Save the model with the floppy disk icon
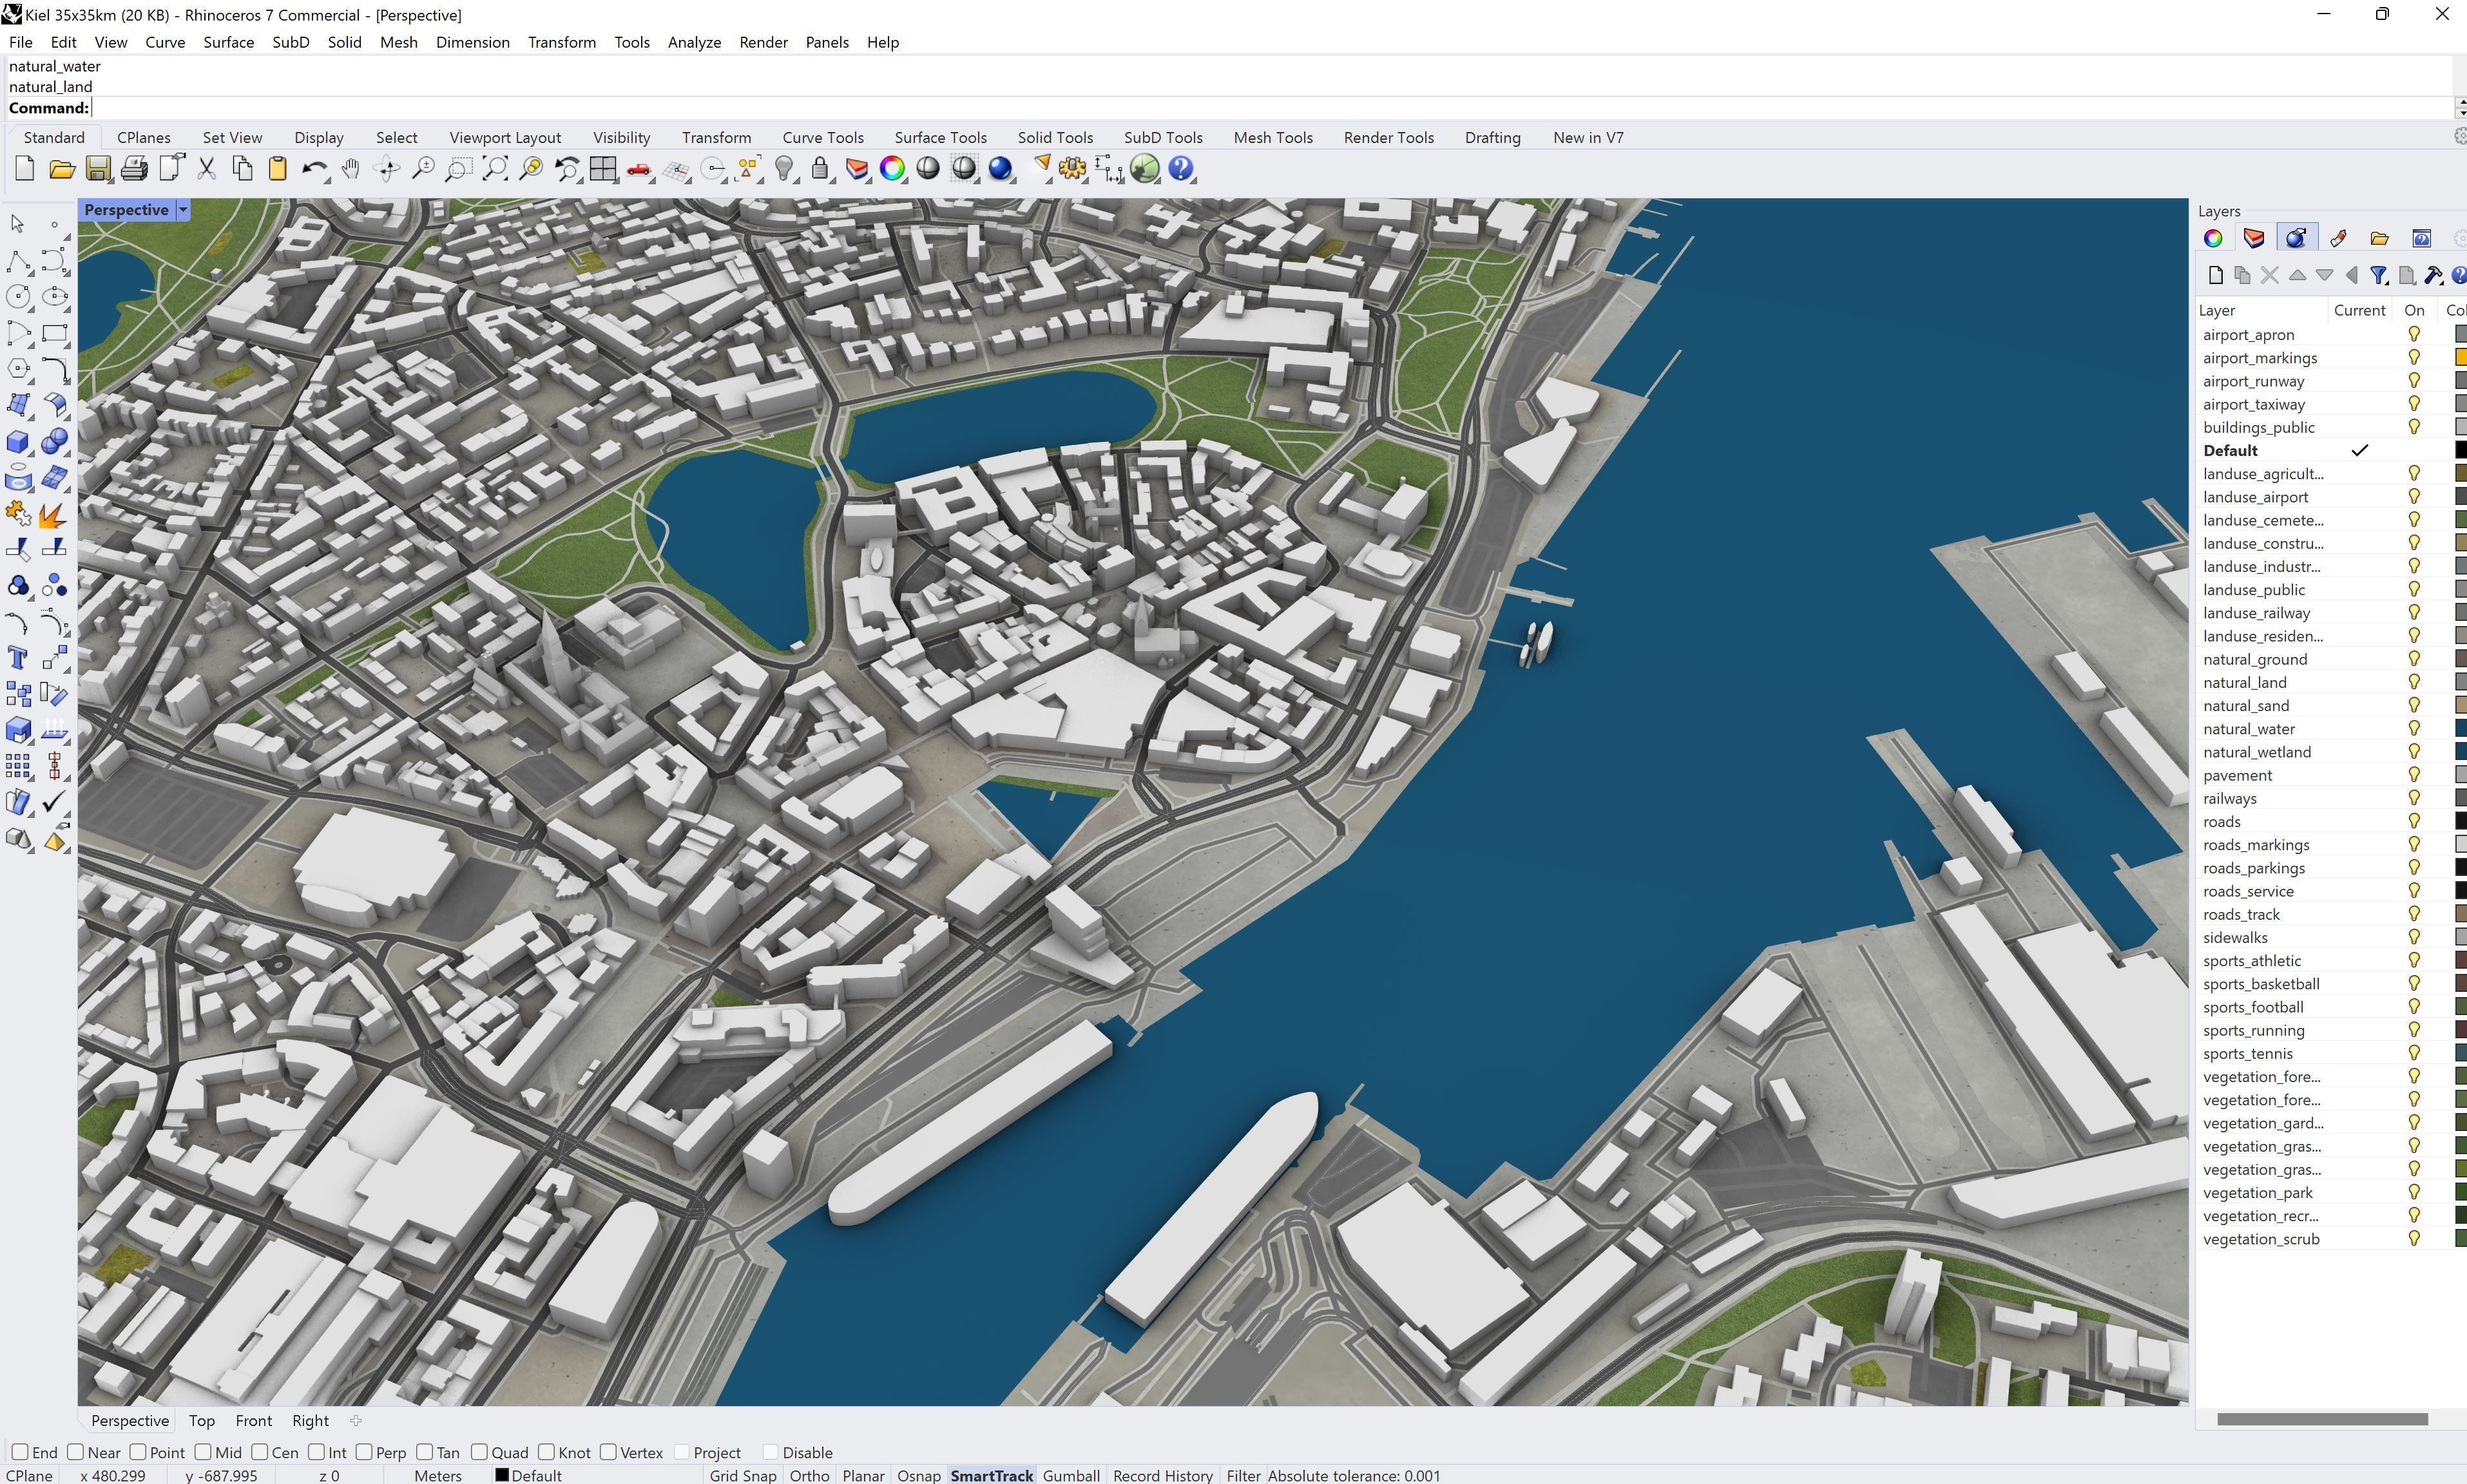Screen dimensions: 2467x1484 pos(98,169)
